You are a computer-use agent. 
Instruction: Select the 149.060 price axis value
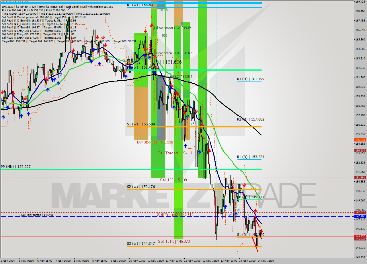[x=360, y=200]
